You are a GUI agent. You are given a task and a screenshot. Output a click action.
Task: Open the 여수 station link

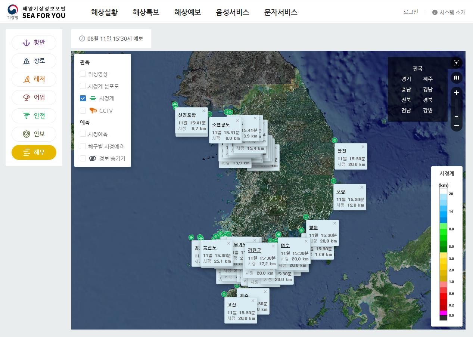tap(285, 246)
